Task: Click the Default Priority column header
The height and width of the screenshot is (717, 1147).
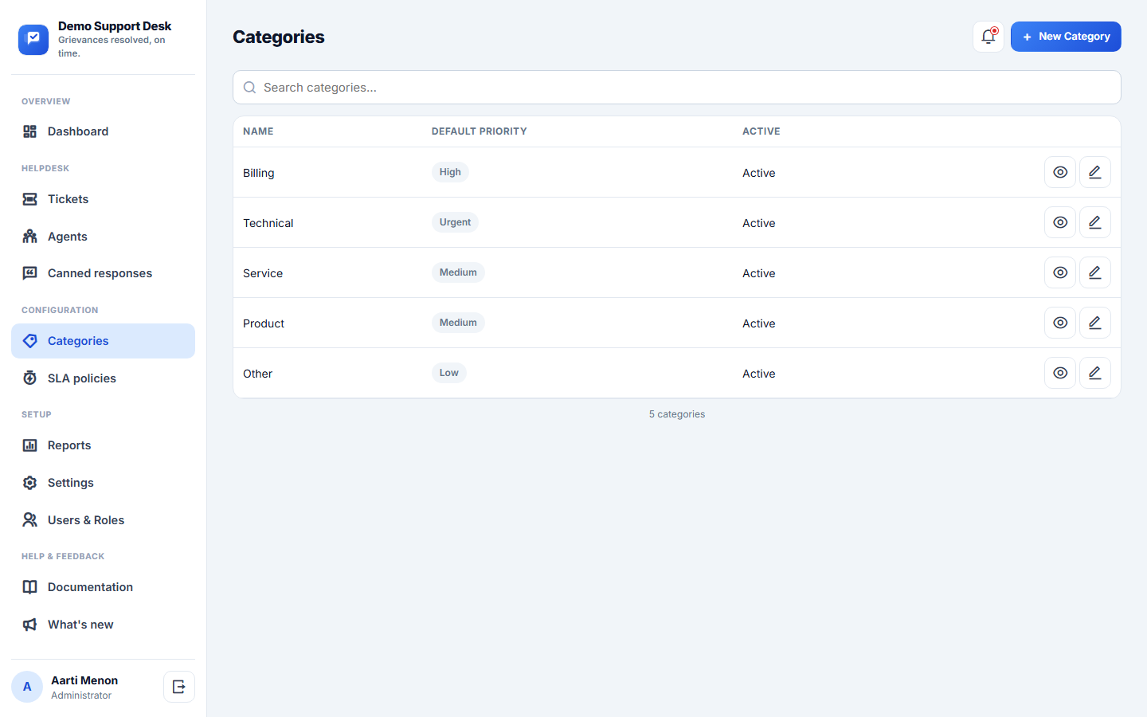Action: pyautogui.click(x=480, y=131)
